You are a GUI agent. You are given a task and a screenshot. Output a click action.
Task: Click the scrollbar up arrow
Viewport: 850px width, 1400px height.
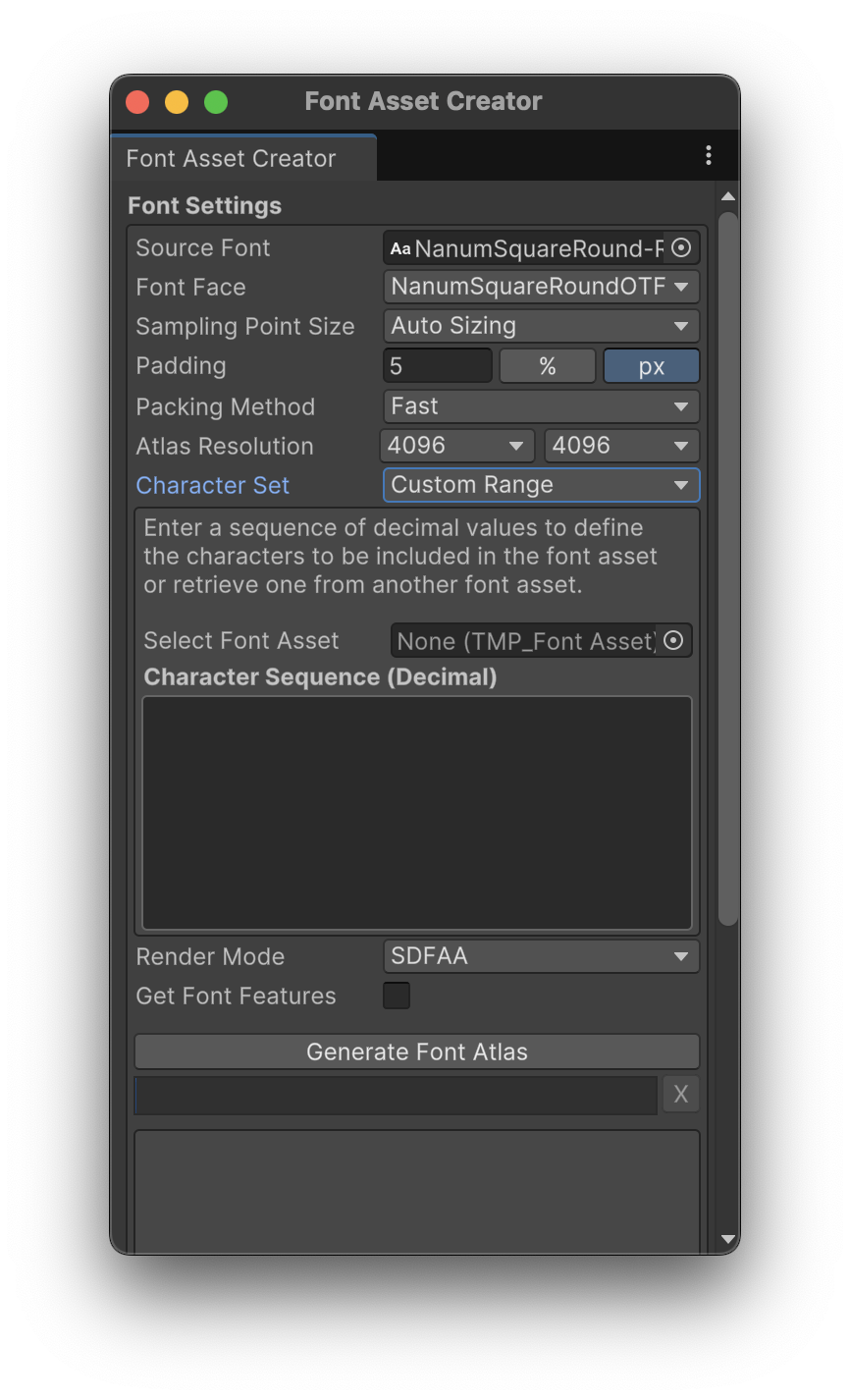click(727, 197)
